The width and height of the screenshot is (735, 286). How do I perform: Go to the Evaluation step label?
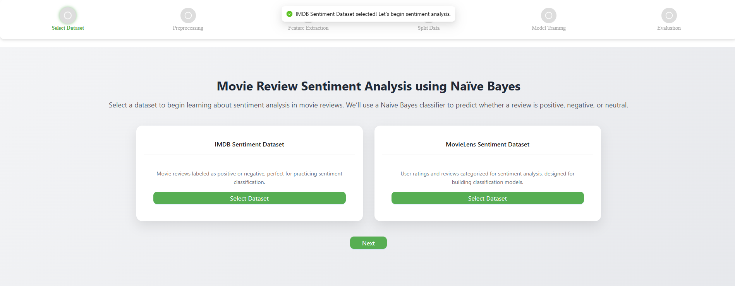(669, 28)
